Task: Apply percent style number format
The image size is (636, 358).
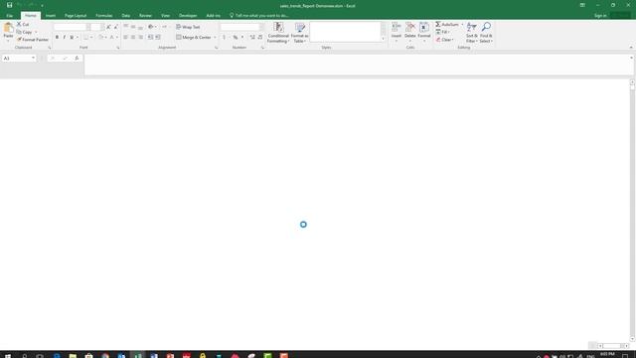Action: 236,37
